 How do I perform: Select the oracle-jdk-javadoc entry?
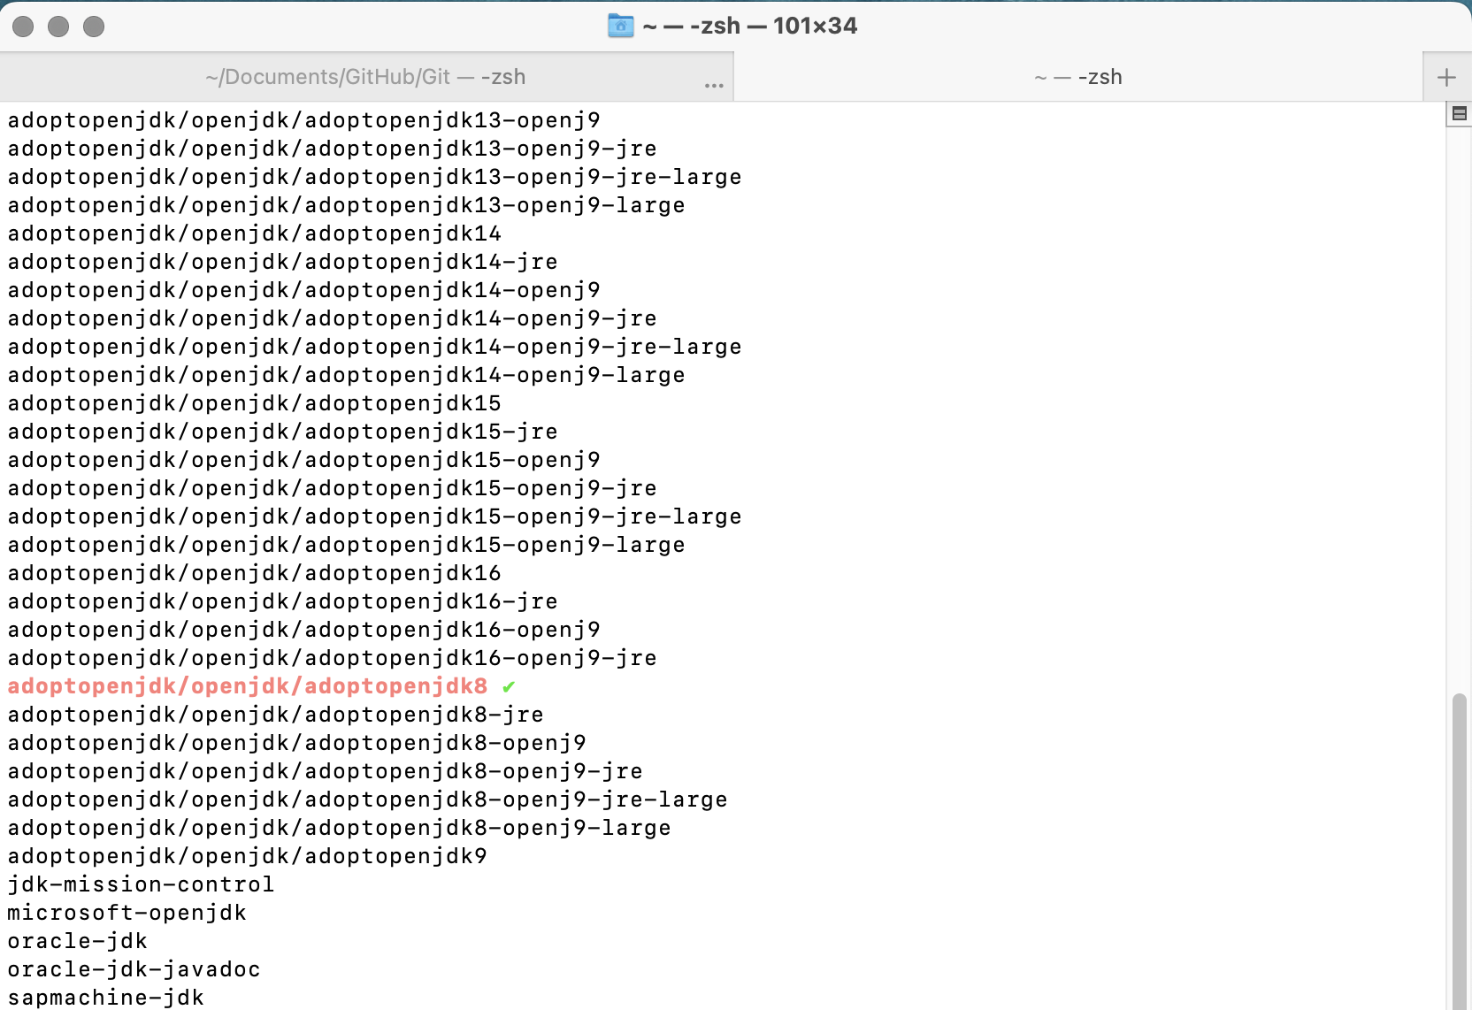pos(133,969)
